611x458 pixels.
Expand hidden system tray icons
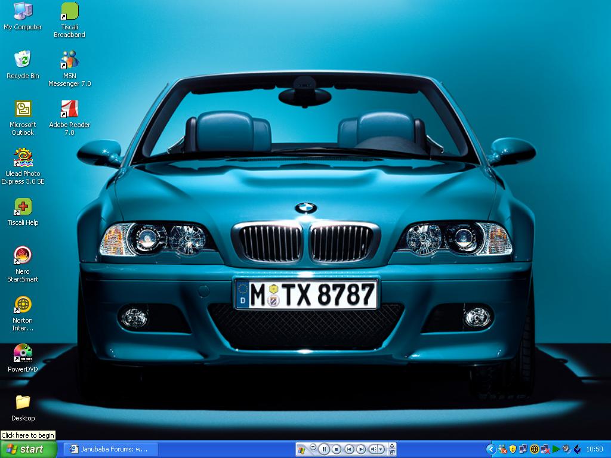pos(492,450)
